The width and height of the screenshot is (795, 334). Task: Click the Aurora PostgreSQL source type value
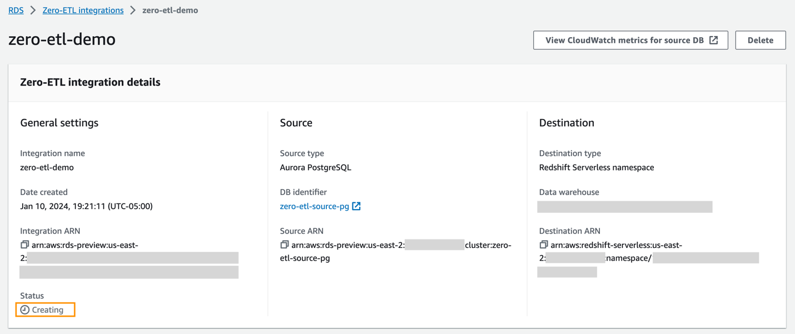click(315, 167)
